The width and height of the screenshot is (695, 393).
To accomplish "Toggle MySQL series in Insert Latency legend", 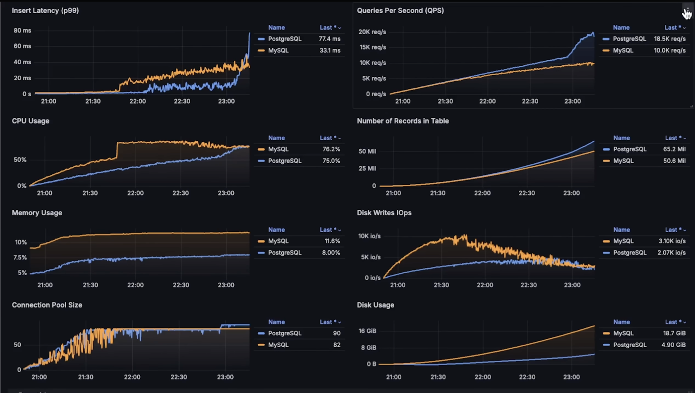I will tap(278, 50).
